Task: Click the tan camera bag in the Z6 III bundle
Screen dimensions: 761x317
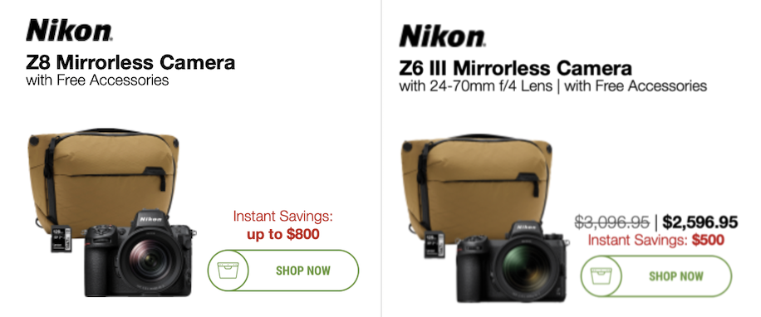Action: click(x=477, y=182)
